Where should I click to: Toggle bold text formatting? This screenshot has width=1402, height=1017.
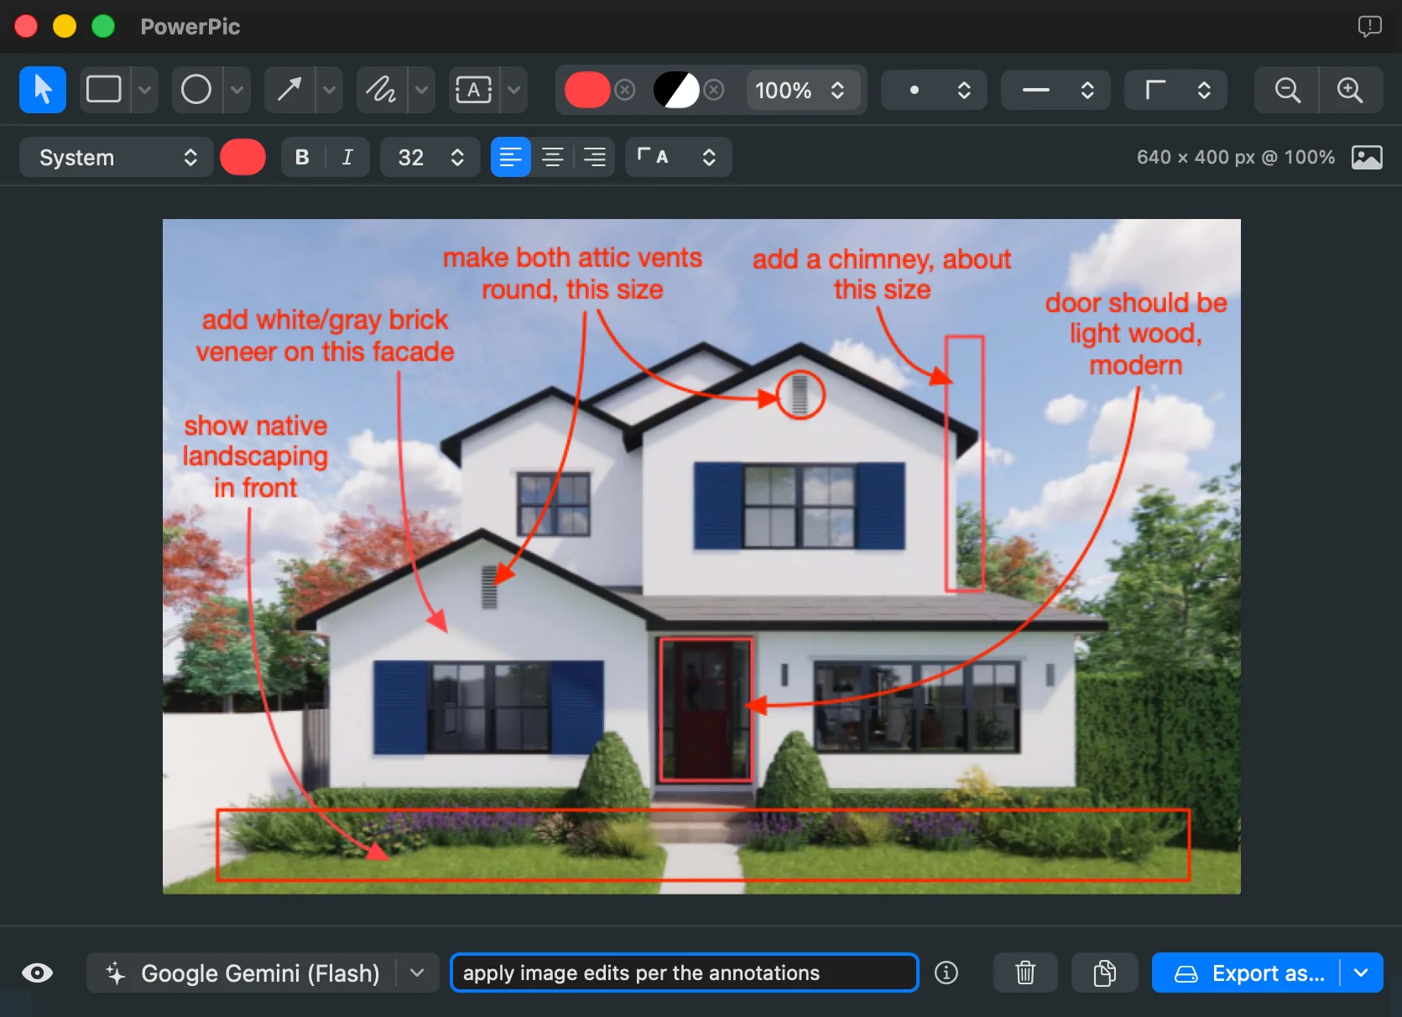point(303,157)
